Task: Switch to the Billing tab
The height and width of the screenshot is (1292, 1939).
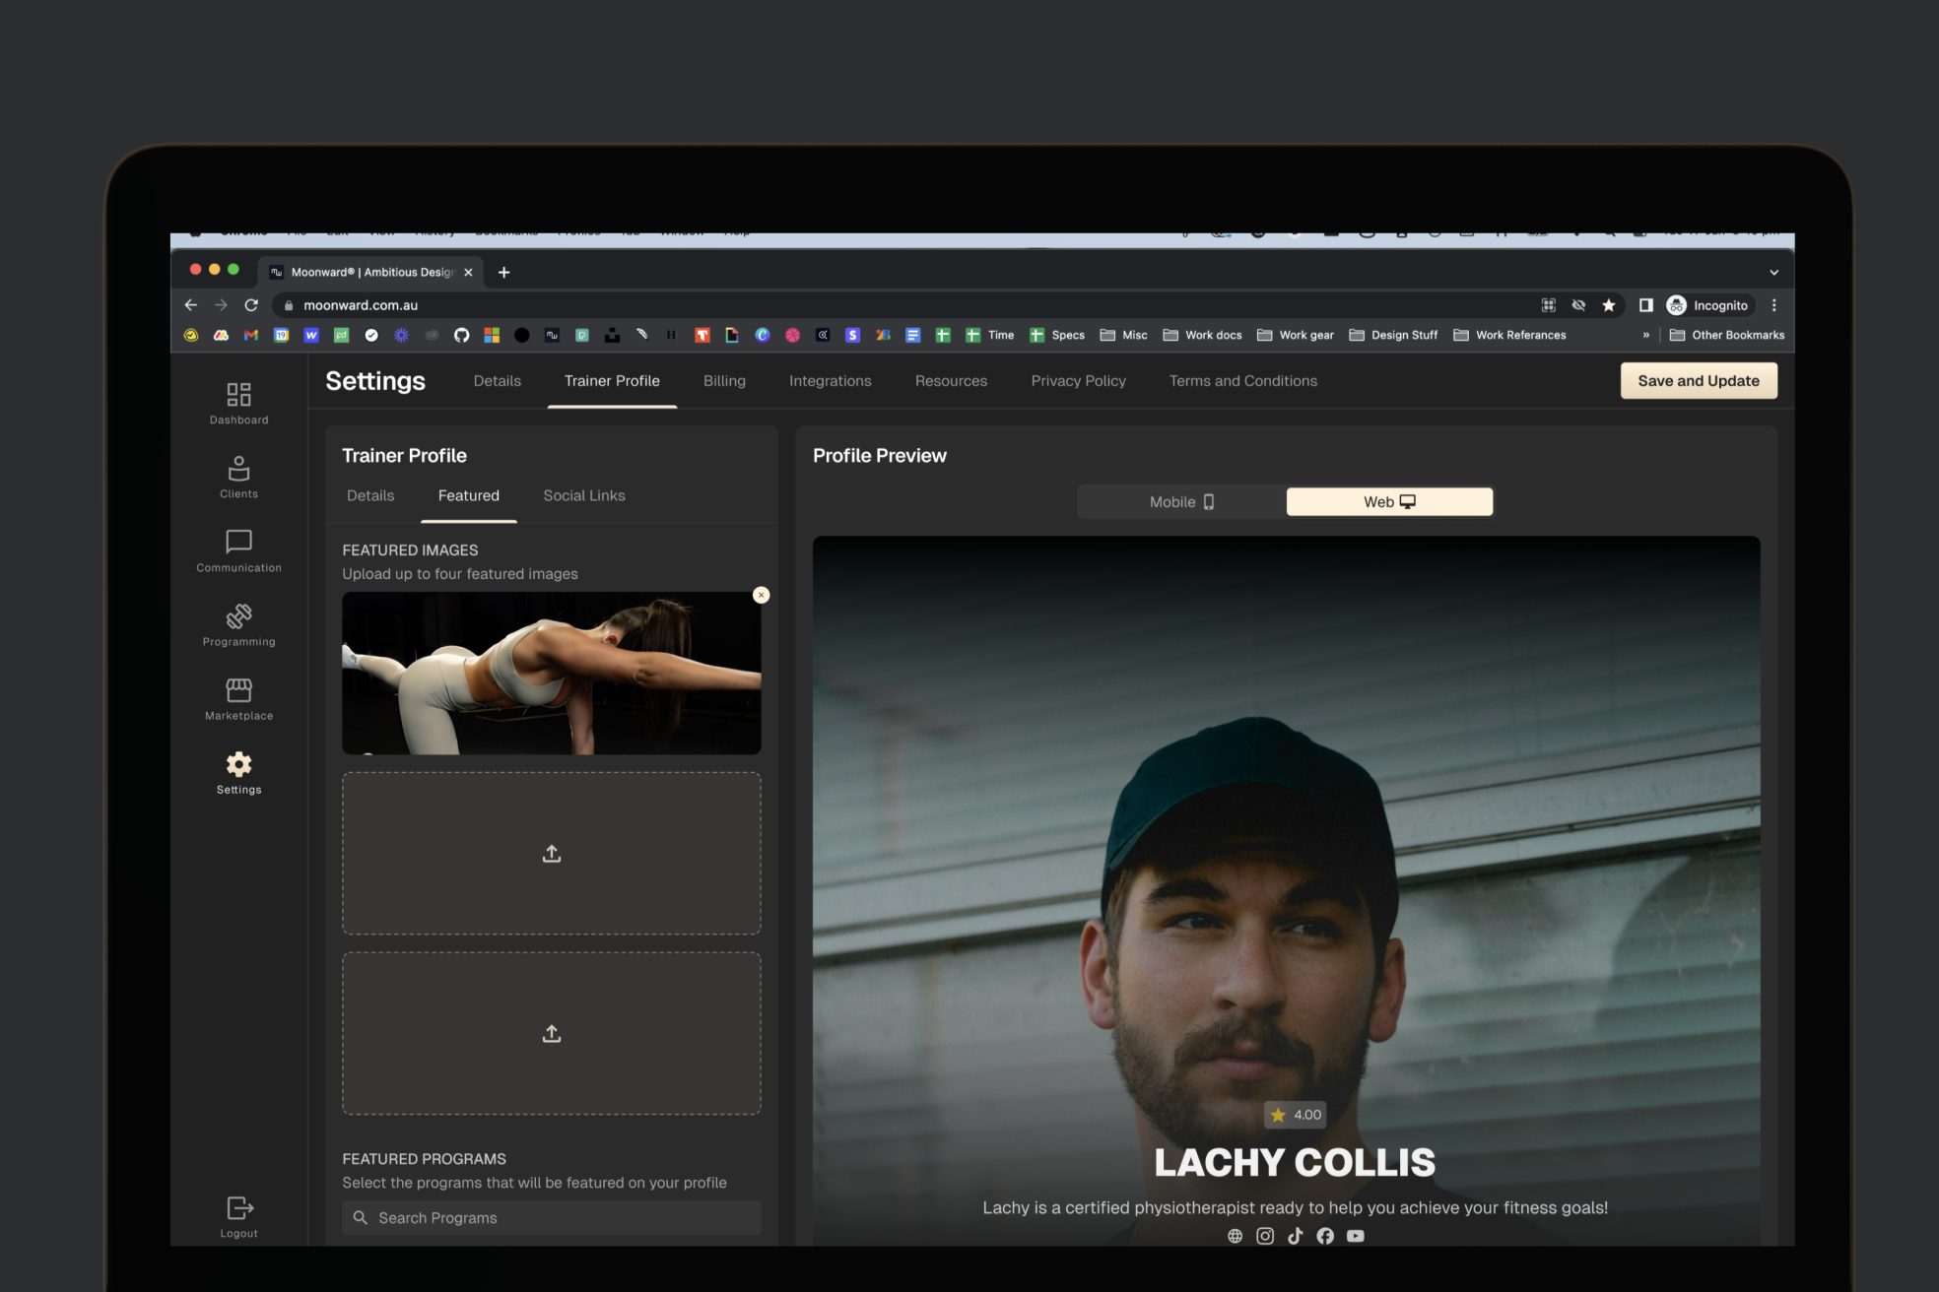Action: (x=724, y=381)
